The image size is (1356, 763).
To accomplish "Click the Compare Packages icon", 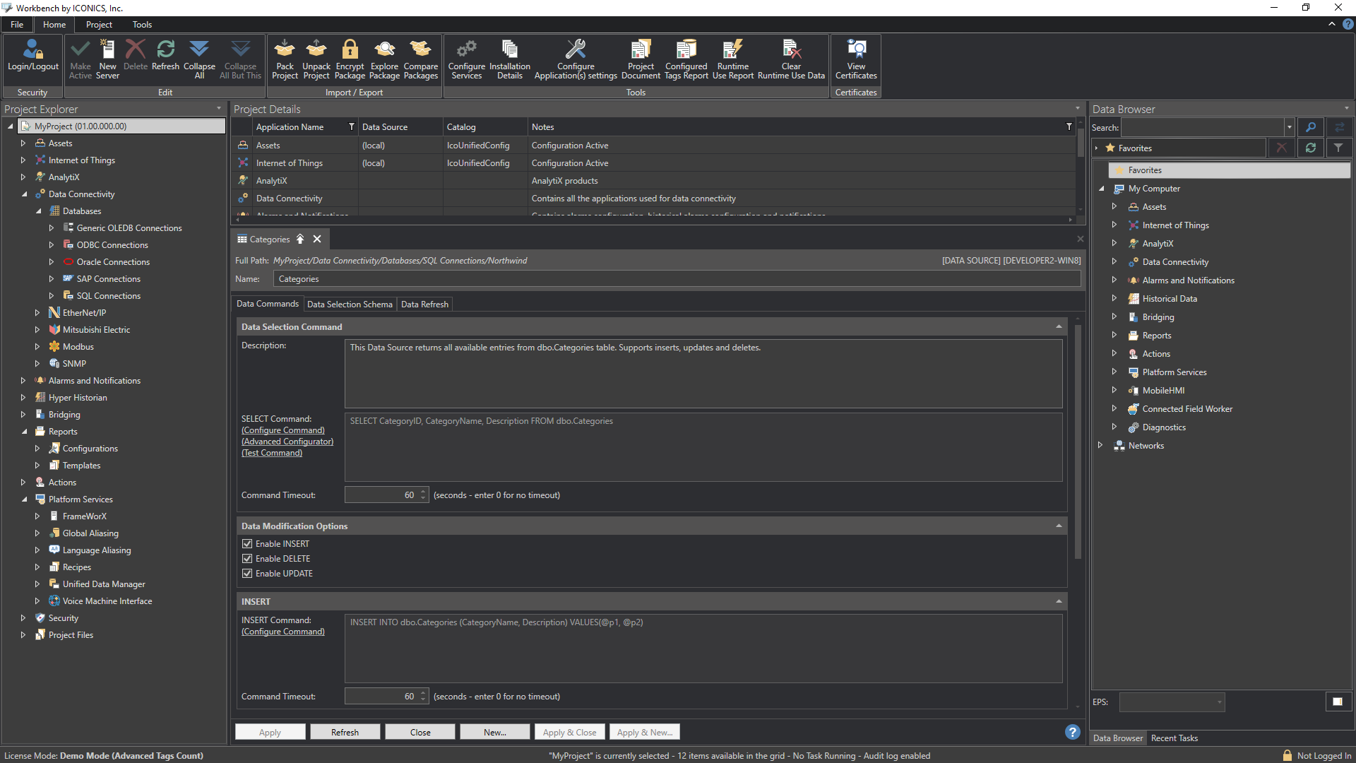I will coord(420,59).
